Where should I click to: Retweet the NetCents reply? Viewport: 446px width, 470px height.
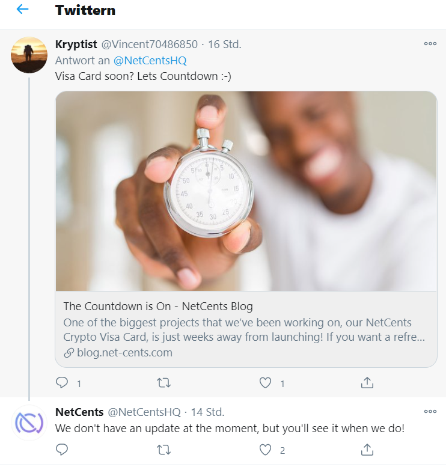pos(163,450)
